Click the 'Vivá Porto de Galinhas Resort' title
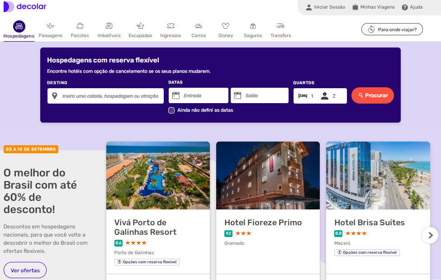441x280 pixels. [x=145, y=227]
